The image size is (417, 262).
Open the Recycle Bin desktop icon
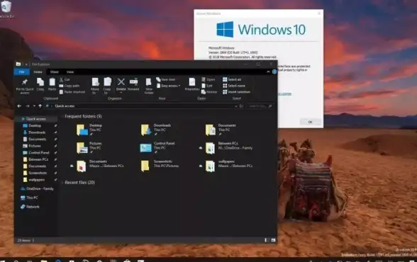coord(6,9)
